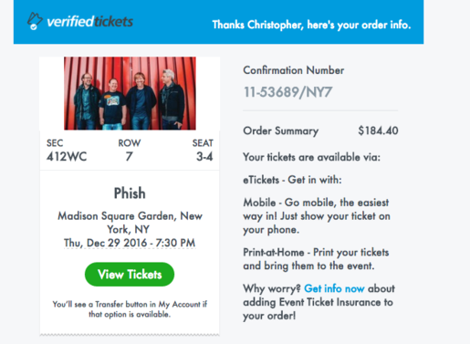Open the Phish band photo
Viewport: 470px width, 344px height.
pos(130,93)
